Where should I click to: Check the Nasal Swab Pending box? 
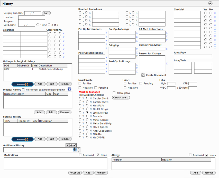tap(96, 88)
